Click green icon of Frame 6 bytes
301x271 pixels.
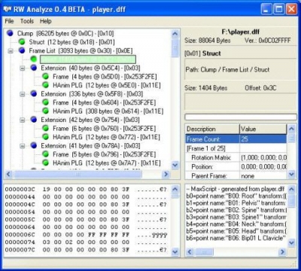45,128
